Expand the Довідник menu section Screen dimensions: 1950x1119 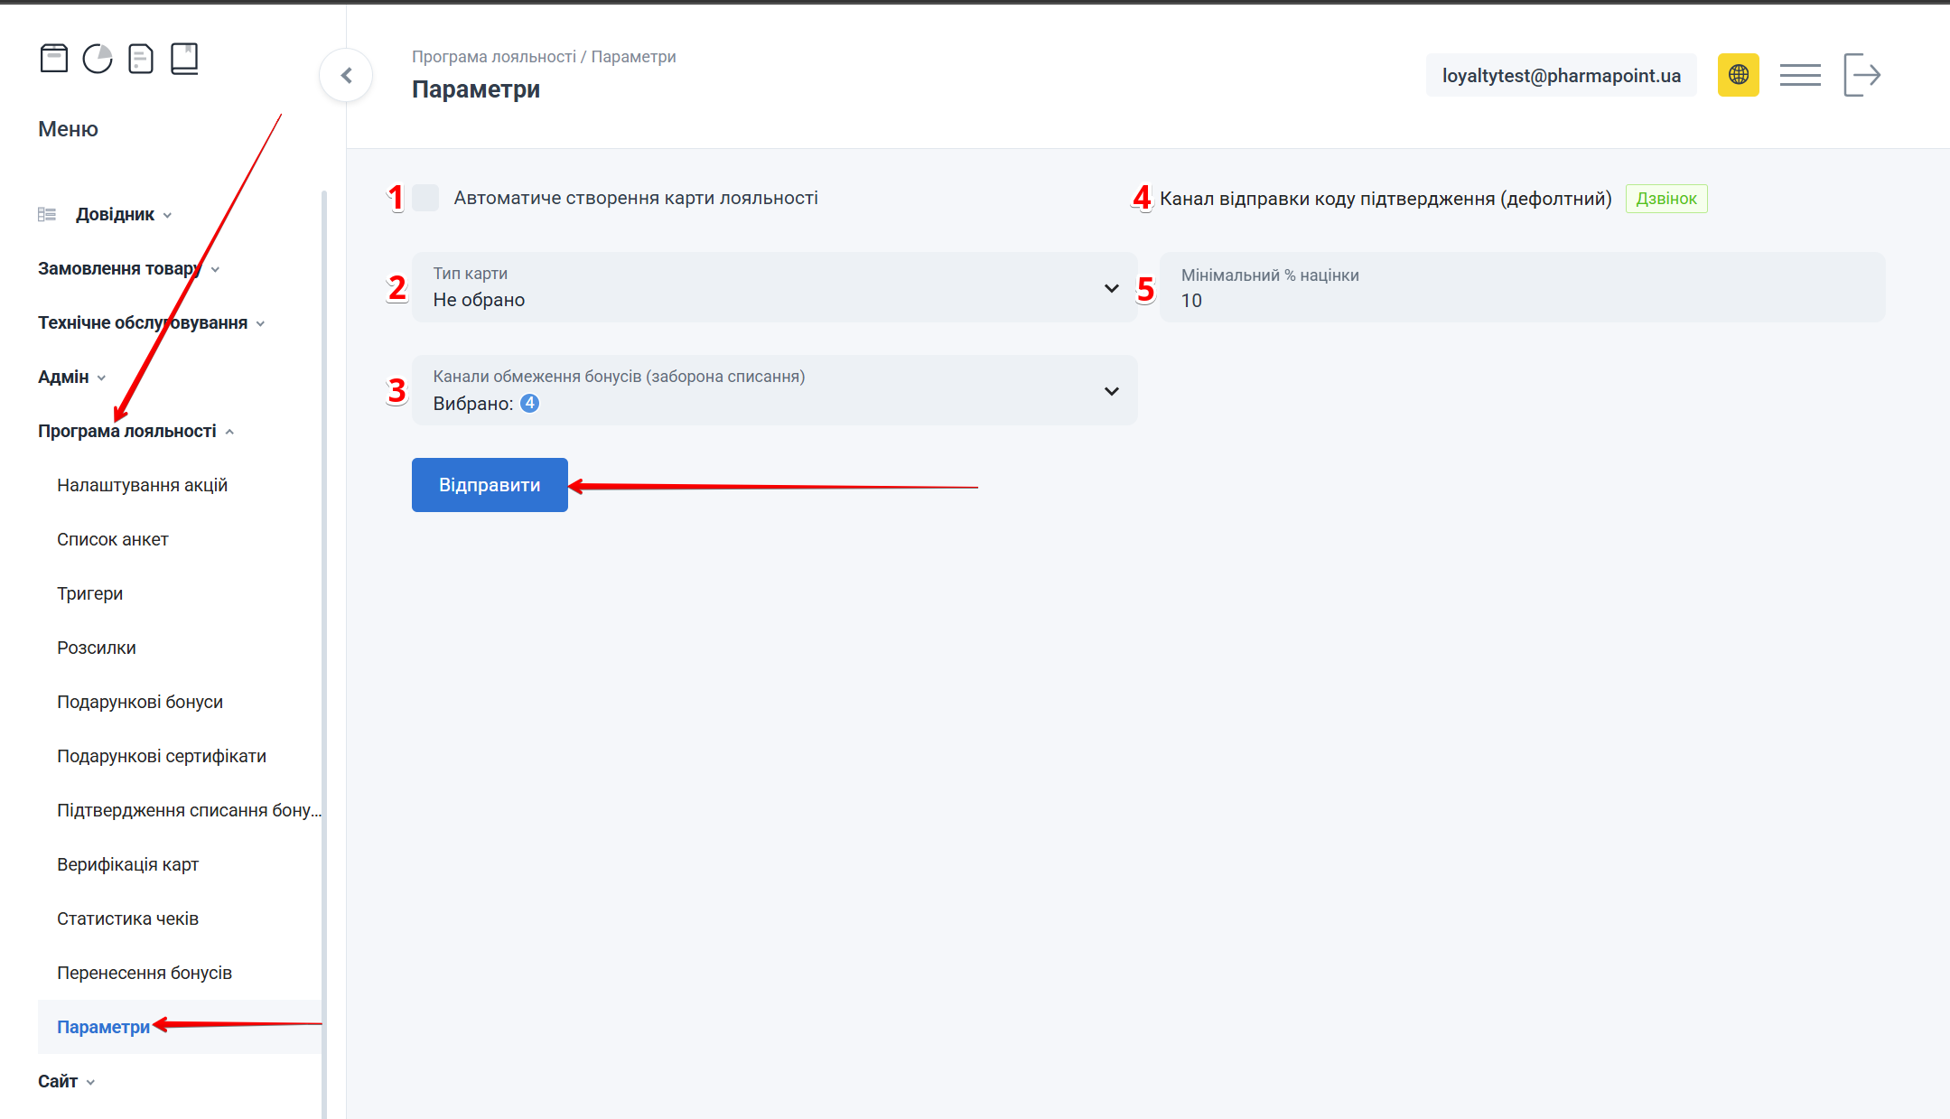coord(115,215)
